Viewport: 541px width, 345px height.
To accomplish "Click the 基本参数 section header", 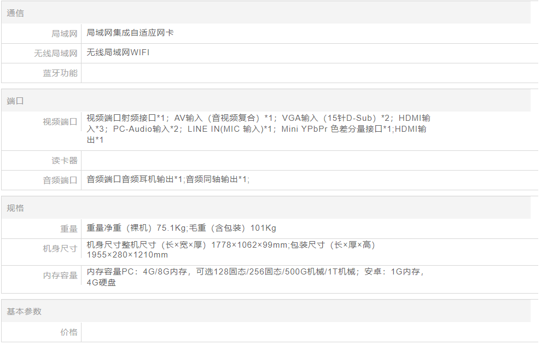I will (x=24, y=311).
